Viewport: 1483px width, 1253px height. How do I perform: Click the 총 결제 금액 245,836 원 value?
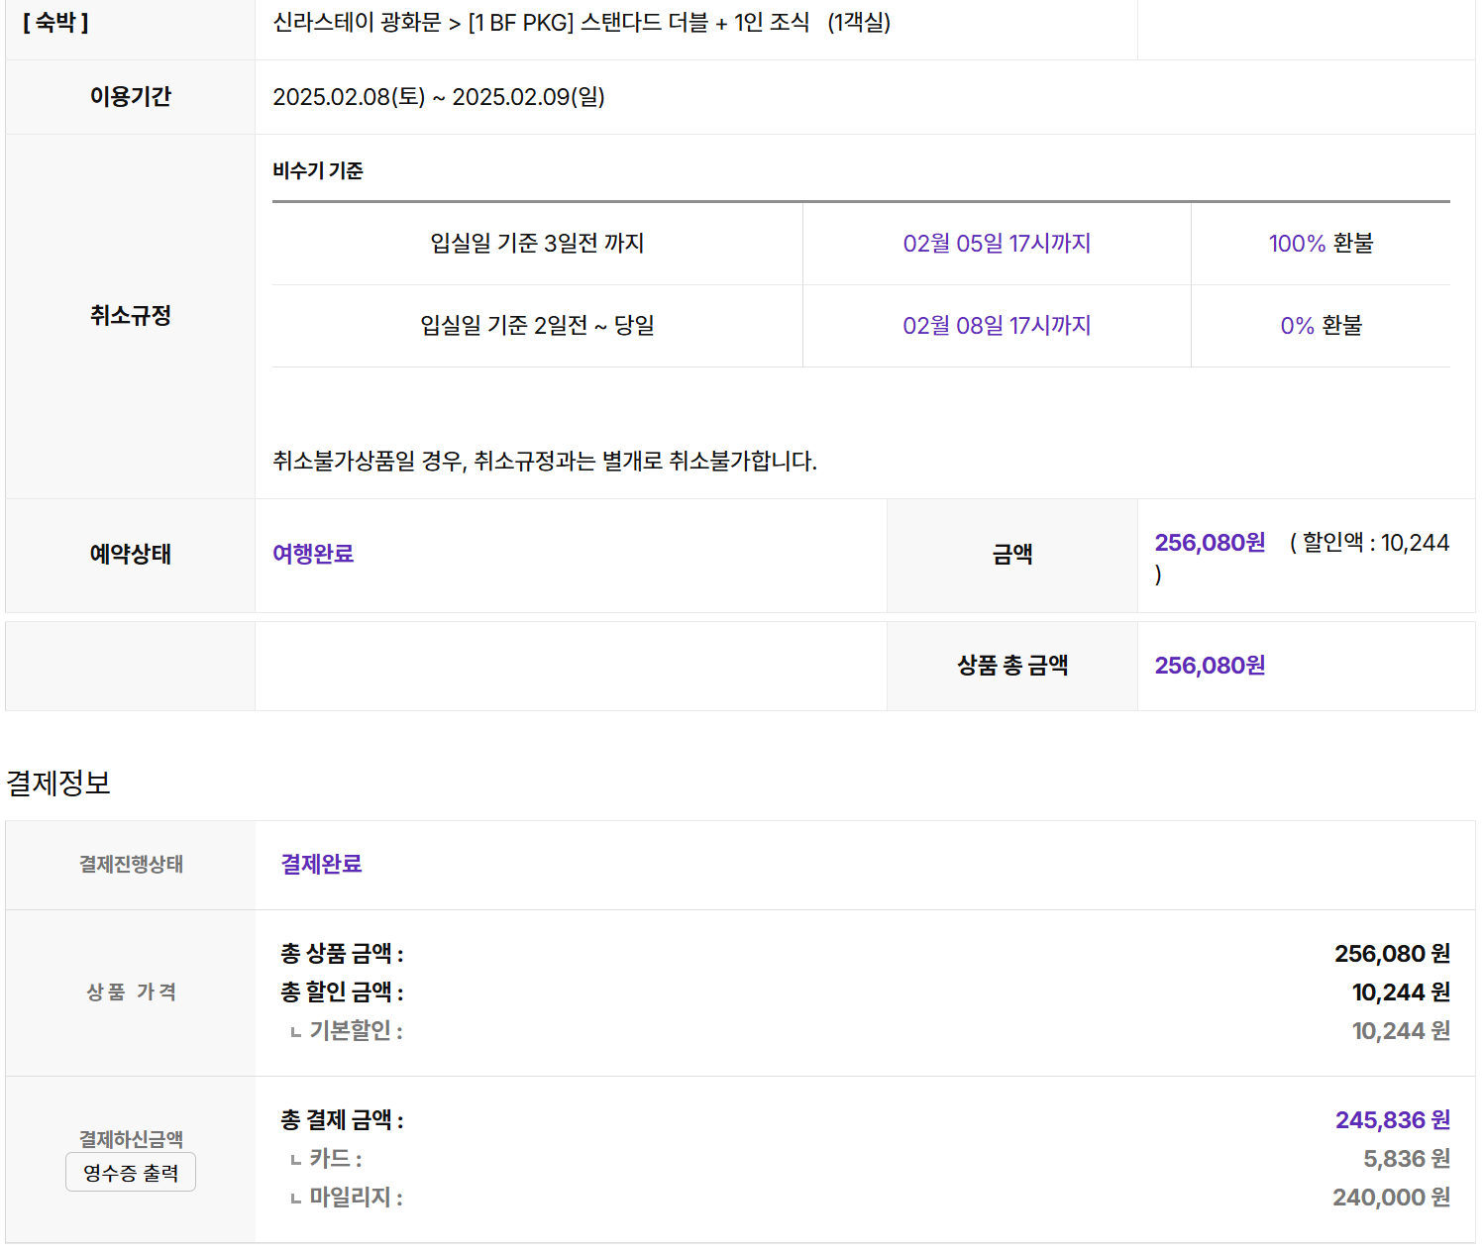1393,1120
